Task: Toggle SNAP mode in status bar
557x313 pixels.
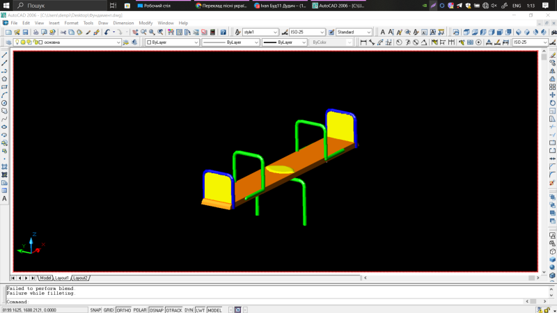Action: point(95,310)
